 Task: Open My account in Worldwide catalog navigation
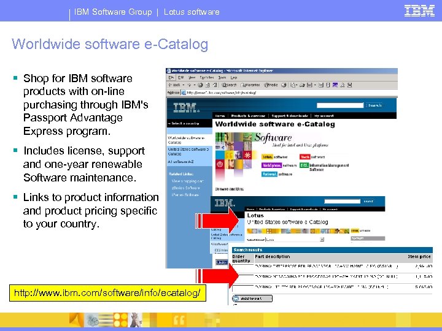[324, 116]
